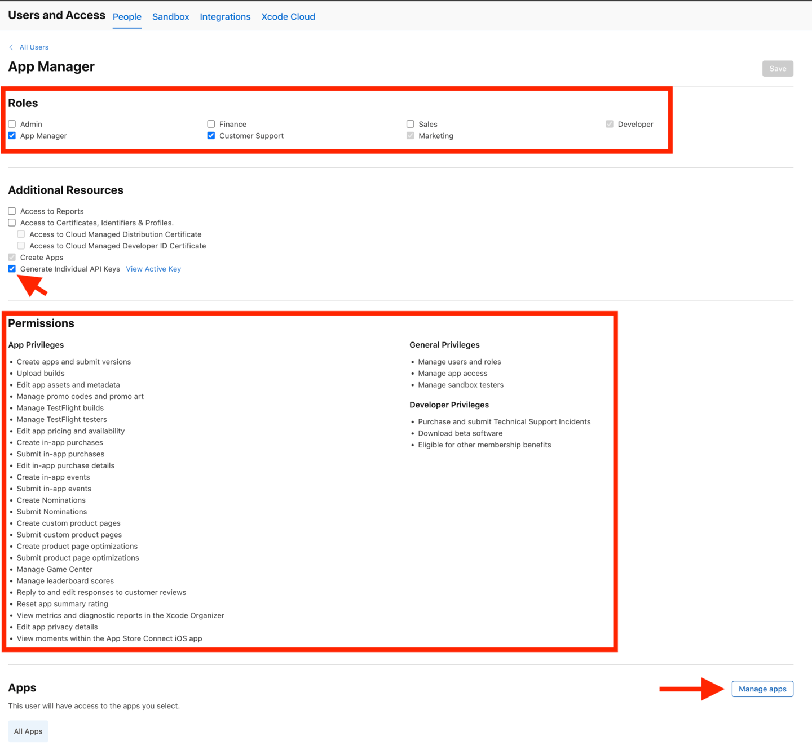The width and height of the screenshot is (812, 750).
Task: Enable Access to Reports checkbox
Action: [x=12, y=211]
